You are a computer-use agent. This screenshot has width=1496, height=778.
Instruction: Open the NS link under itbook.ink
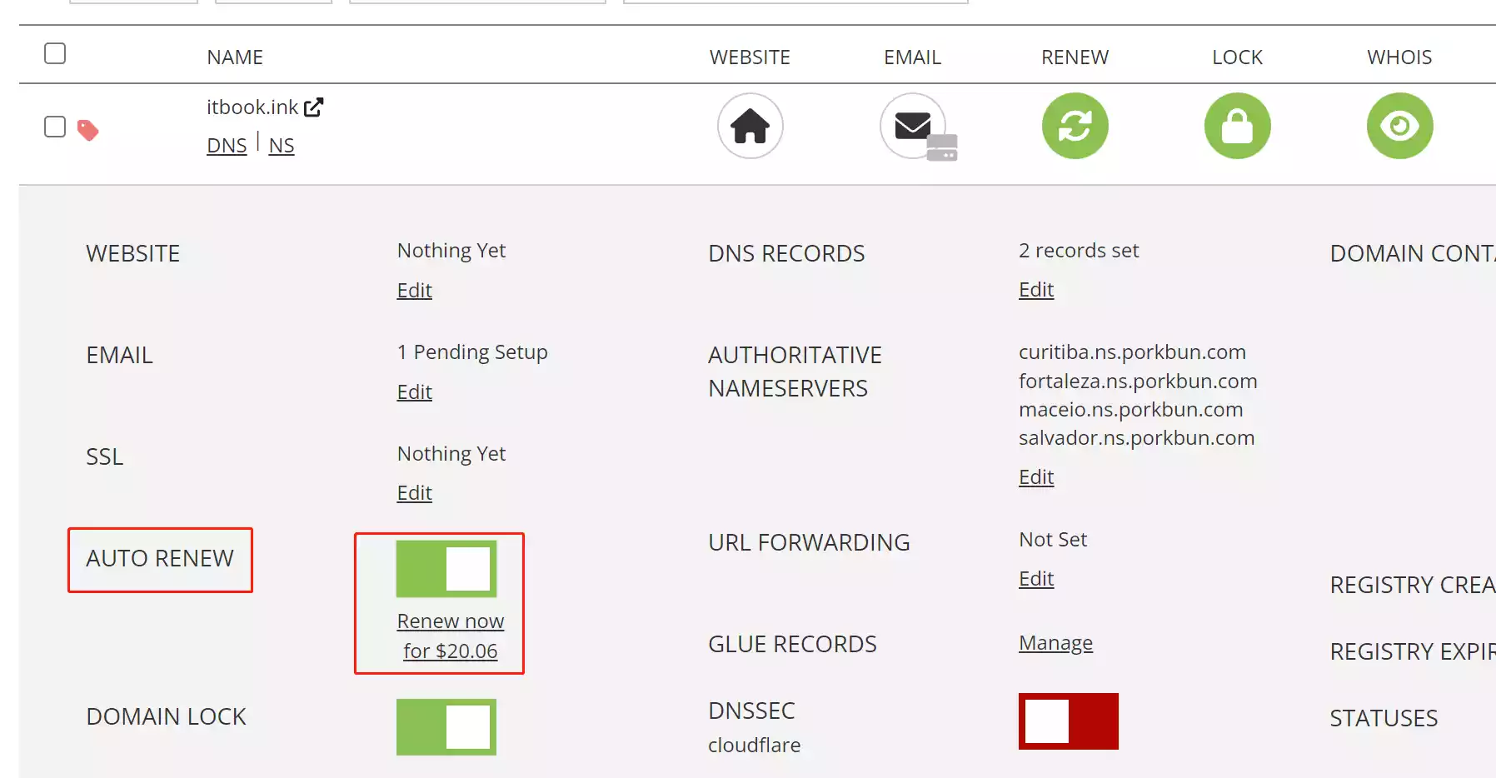coord(282,146)
